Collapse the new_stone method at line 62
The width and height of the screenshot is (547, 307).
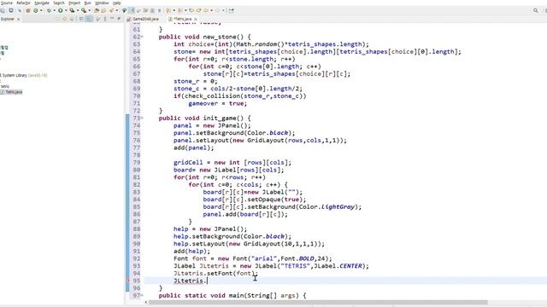[x=143, y=37]
